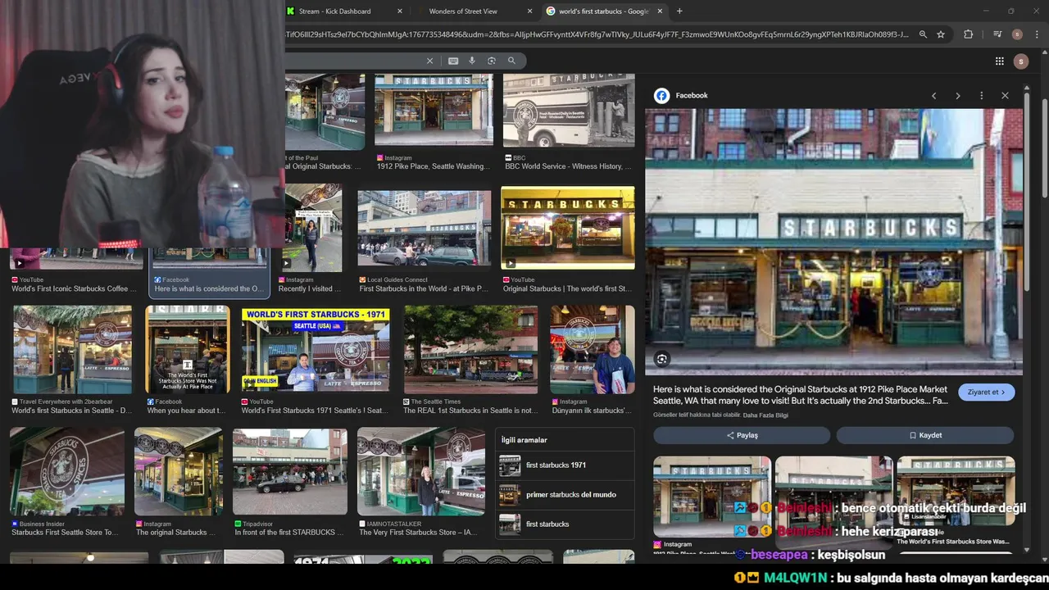
Task: Click the World's First Iconic Starbucks Coffee caption
Action: coord(75,288)
